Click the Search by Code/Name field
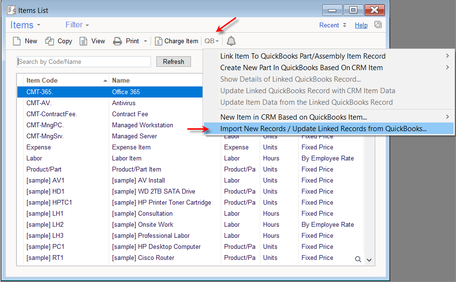 pyautogui.click(x=83, y=61)
